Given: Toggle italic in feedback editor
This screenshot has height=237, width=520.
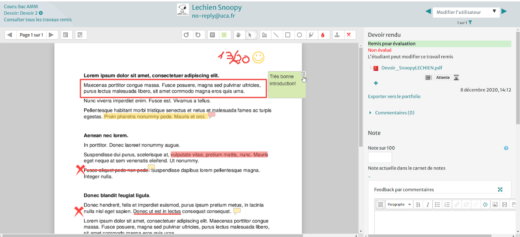Looking at the screenshot, I should click(x=427, y=205).
